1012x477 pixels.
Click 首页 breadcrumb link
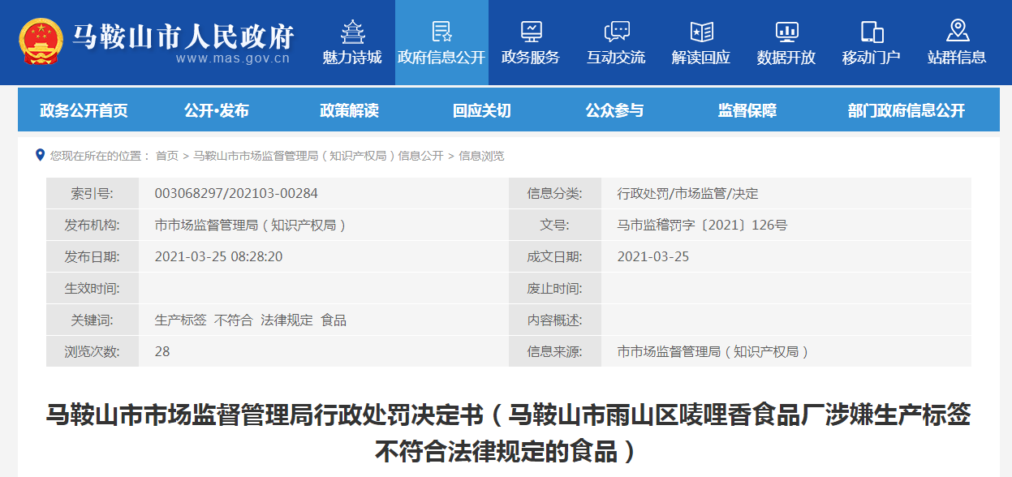click(x=167, y=156)
